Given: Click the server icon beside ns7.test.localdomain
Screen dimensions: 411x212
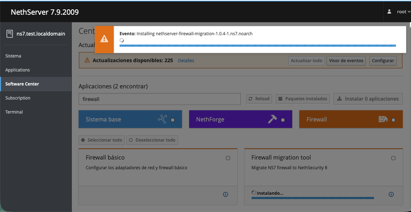Looking at the screenshot, I should click(x=10, y=34).
